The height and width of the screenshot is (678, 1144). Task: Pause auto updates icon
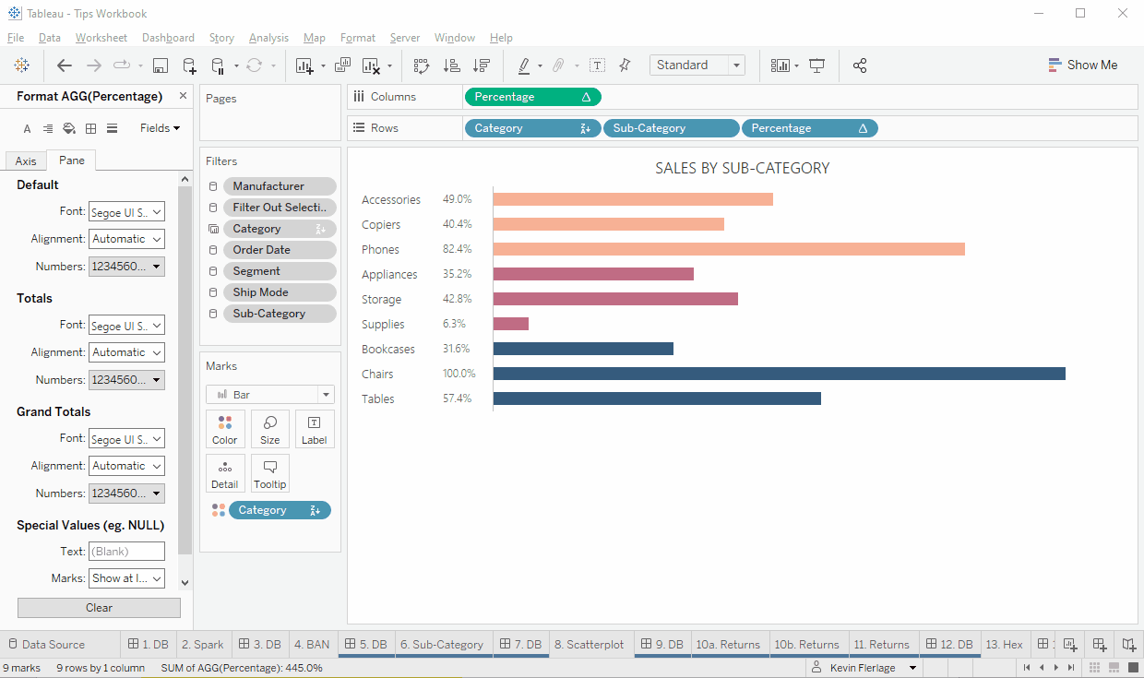[x=218, y=65]
